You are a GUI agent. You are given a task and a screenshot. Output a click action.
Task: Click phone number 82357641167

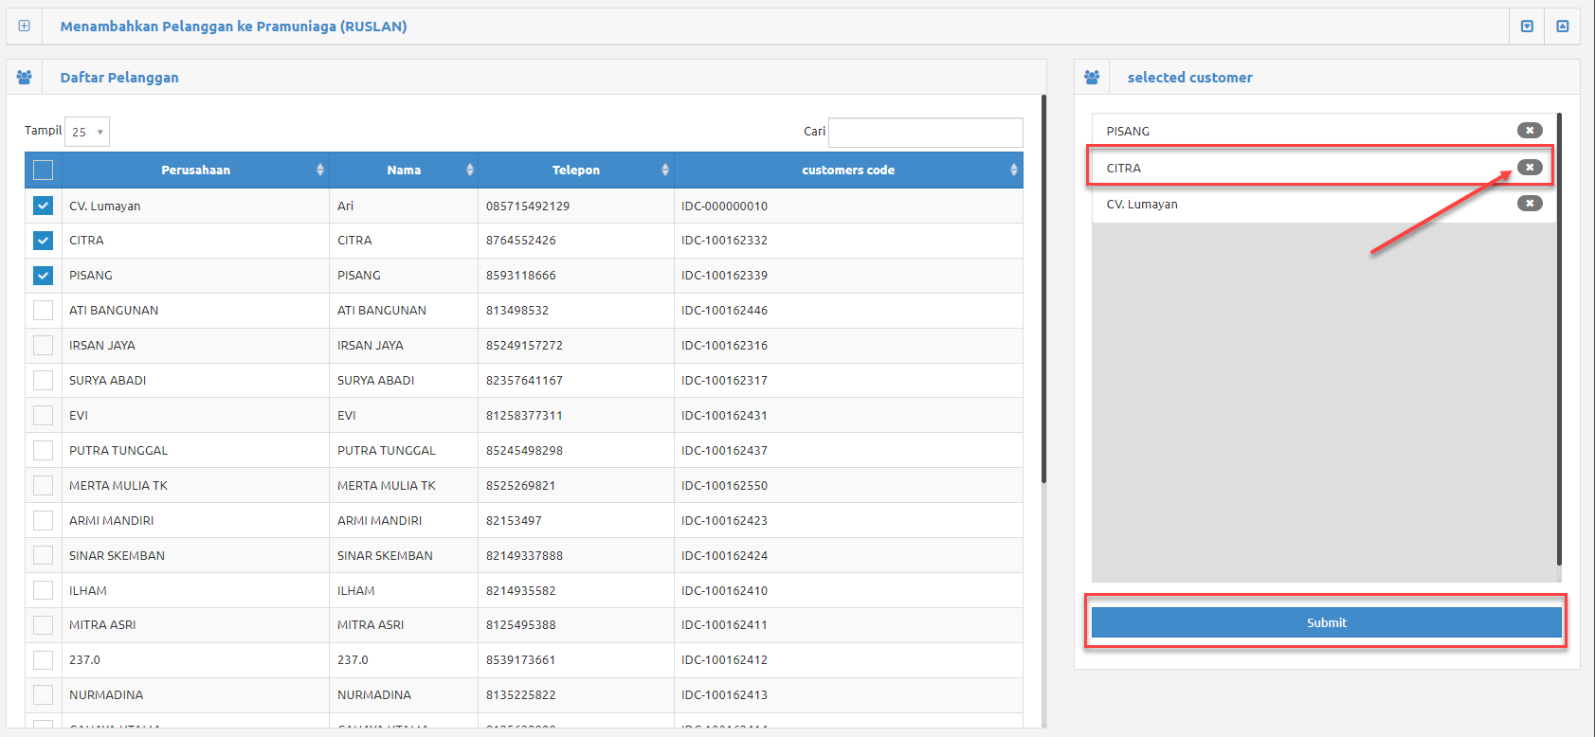click(524, 381)
